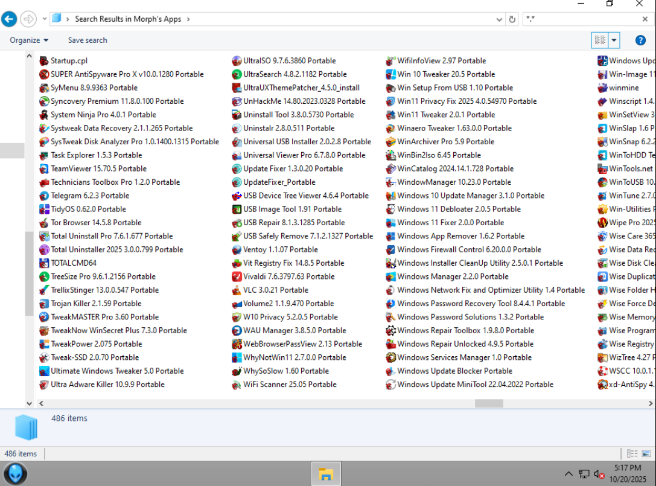Click the winmine icon
This screenshot has width=656, height=486.
click(x=602, y=88)
